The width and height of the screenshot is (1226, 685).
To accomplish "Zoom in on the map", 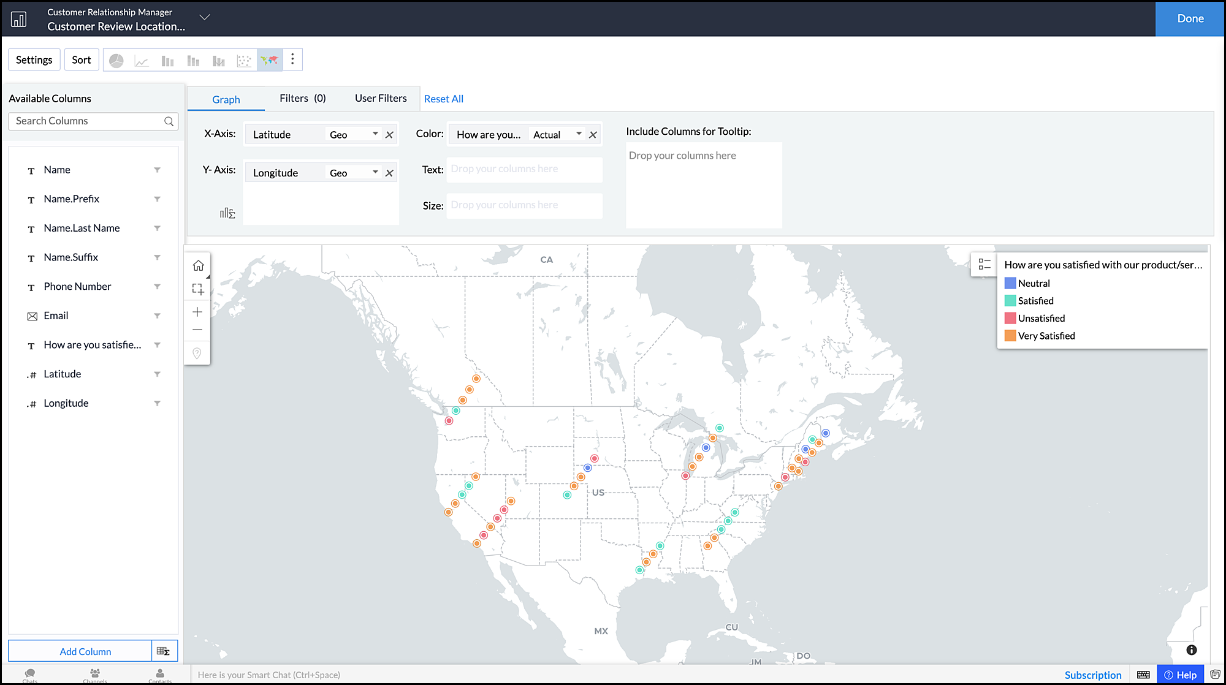I will (x=197, y=312).
